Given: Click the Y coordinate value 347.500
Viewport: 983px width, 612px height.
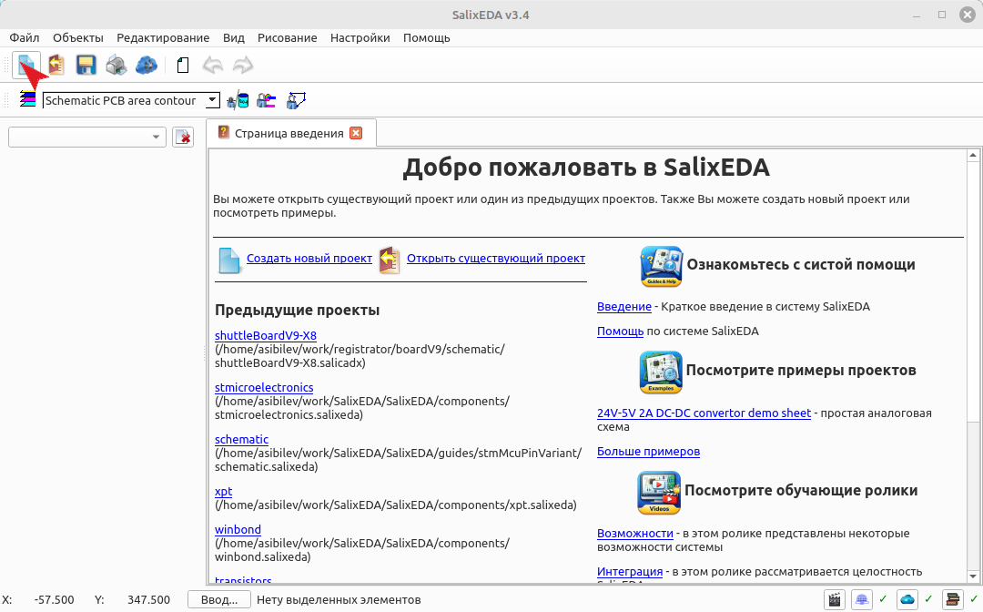Looking at the screenshot, I should coord(148,599).
